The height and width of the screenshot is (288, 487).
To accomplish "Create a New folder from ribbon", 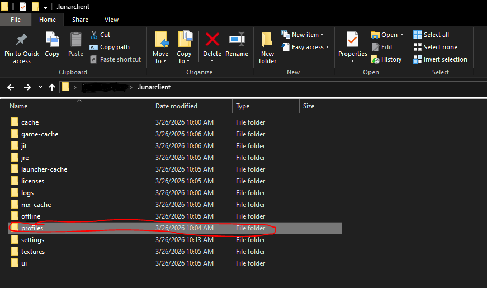I will pos(267,44).
